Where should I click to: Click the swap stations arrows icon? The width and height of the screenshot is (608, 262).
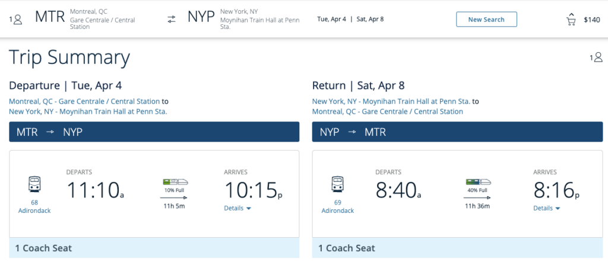pyautogui.click(x=172, y=20)
